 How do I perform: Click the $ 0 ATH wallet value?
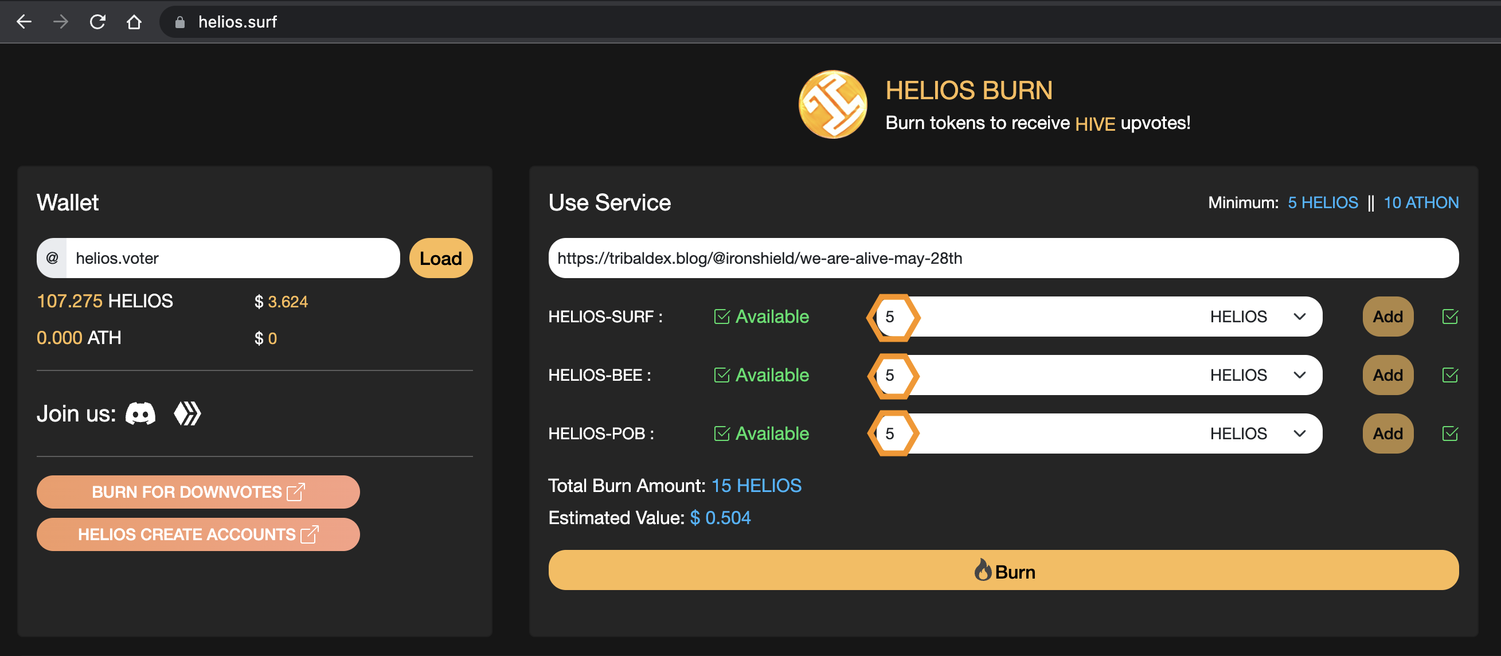click(265, 338)
